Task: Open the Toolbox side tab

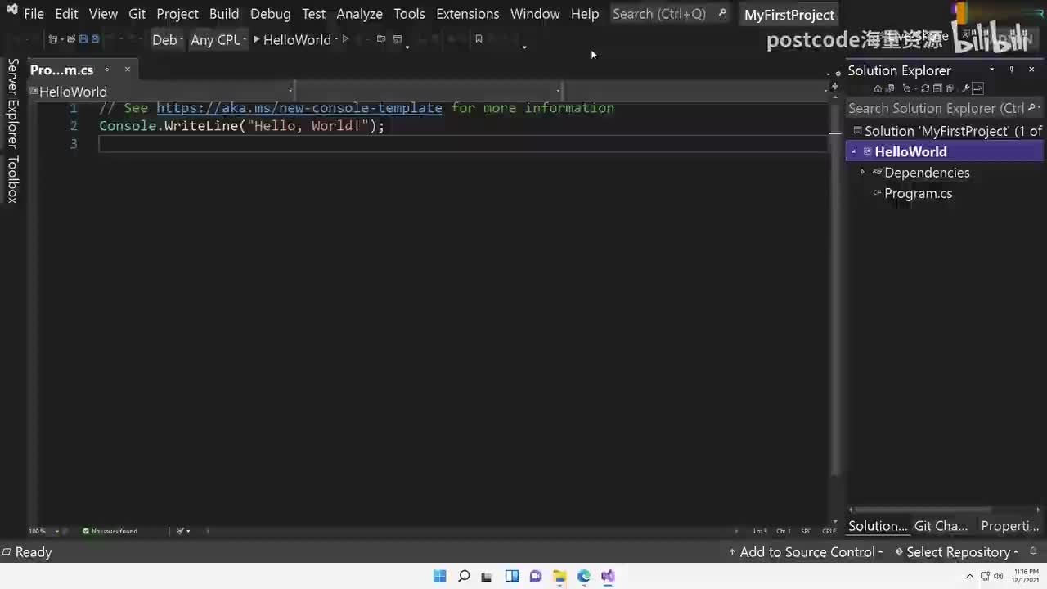Action: [x=12, y=179]
